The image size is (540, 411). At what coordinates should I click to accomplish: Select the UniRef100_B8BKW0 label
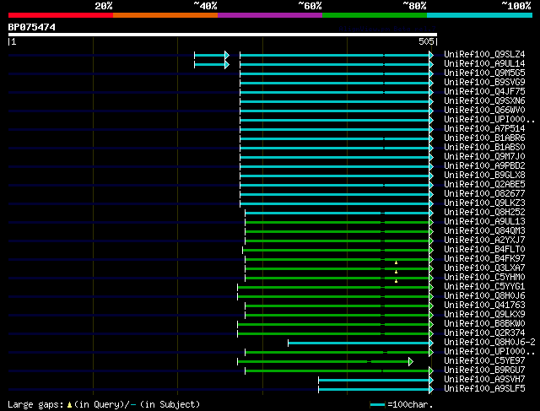coord(484,324)
